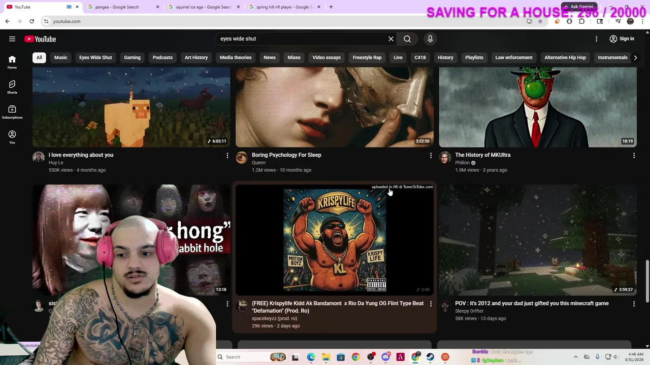Open the Chrome profile avatar
This screenshot has height=365, width=650.
tap(630, 21)
